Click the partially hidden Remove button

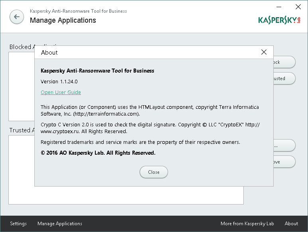coord(284,162)
